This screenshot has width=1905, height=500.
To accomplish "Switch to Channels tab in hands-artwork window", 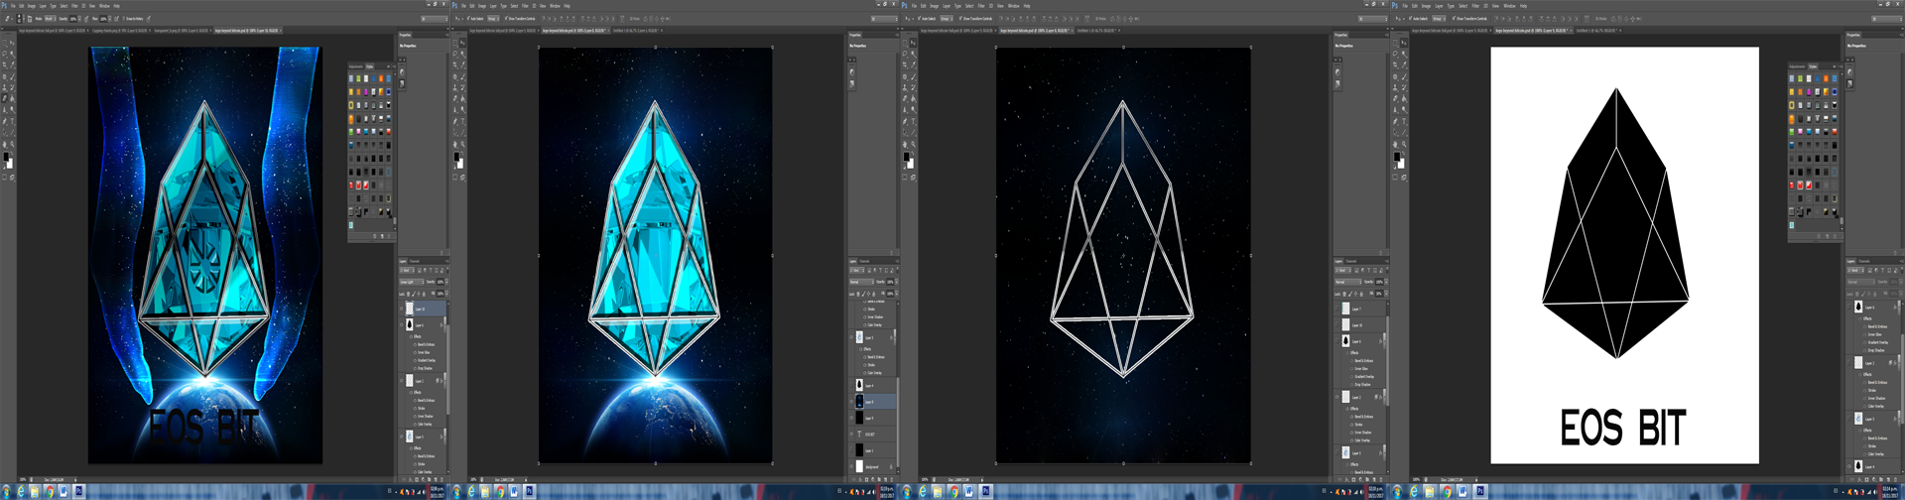I will 415,261.
